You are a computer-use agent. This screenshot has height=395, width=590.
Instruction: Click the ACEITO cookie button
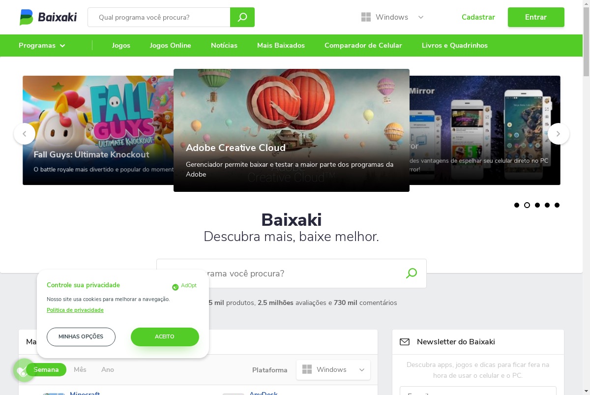click(165, 337)
